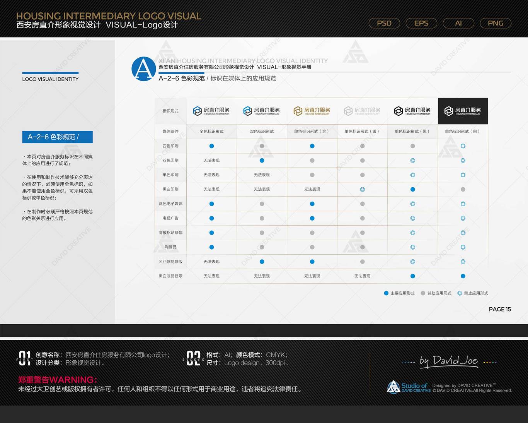Click the red 郑重警告WARNING heading
This screenshot has height=423, width=528.
coord(58,380)
